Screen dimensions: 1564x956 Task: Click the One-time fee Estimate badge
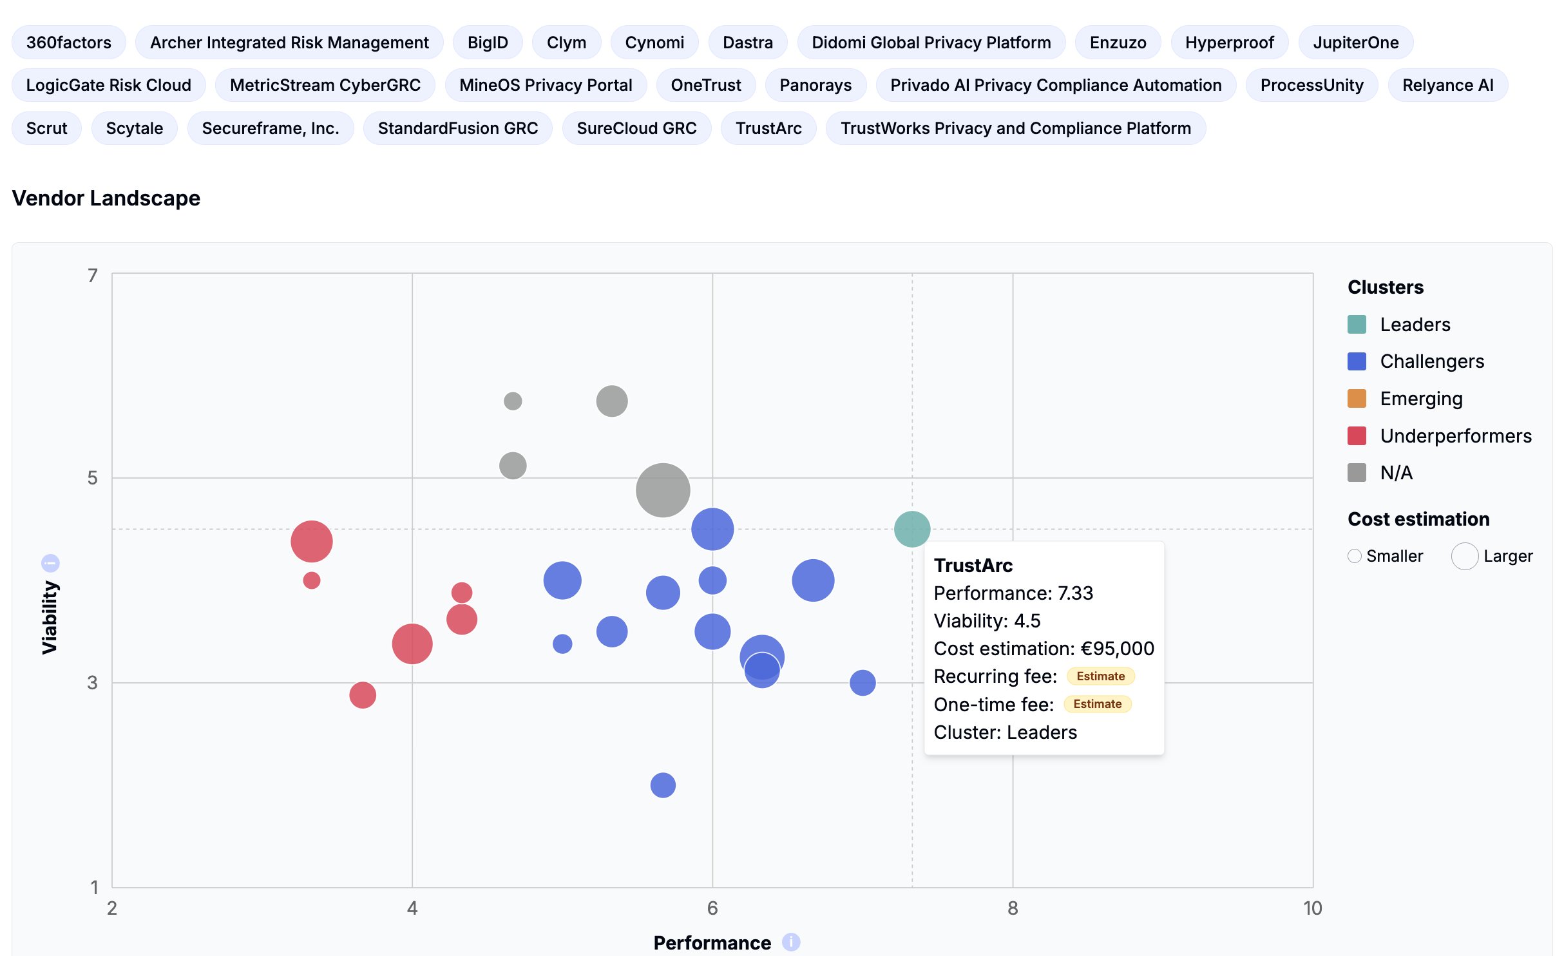1097,703
